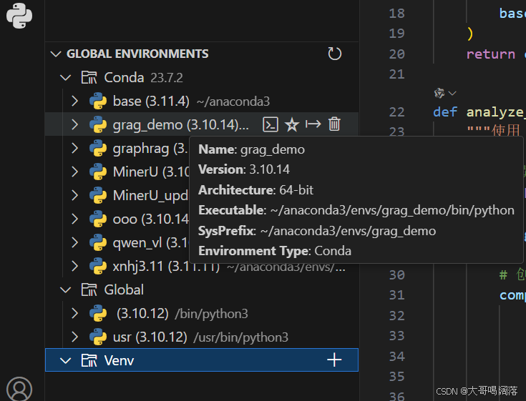
Task: Select the base (3.11.4) environment row
Action: point(202,102)
